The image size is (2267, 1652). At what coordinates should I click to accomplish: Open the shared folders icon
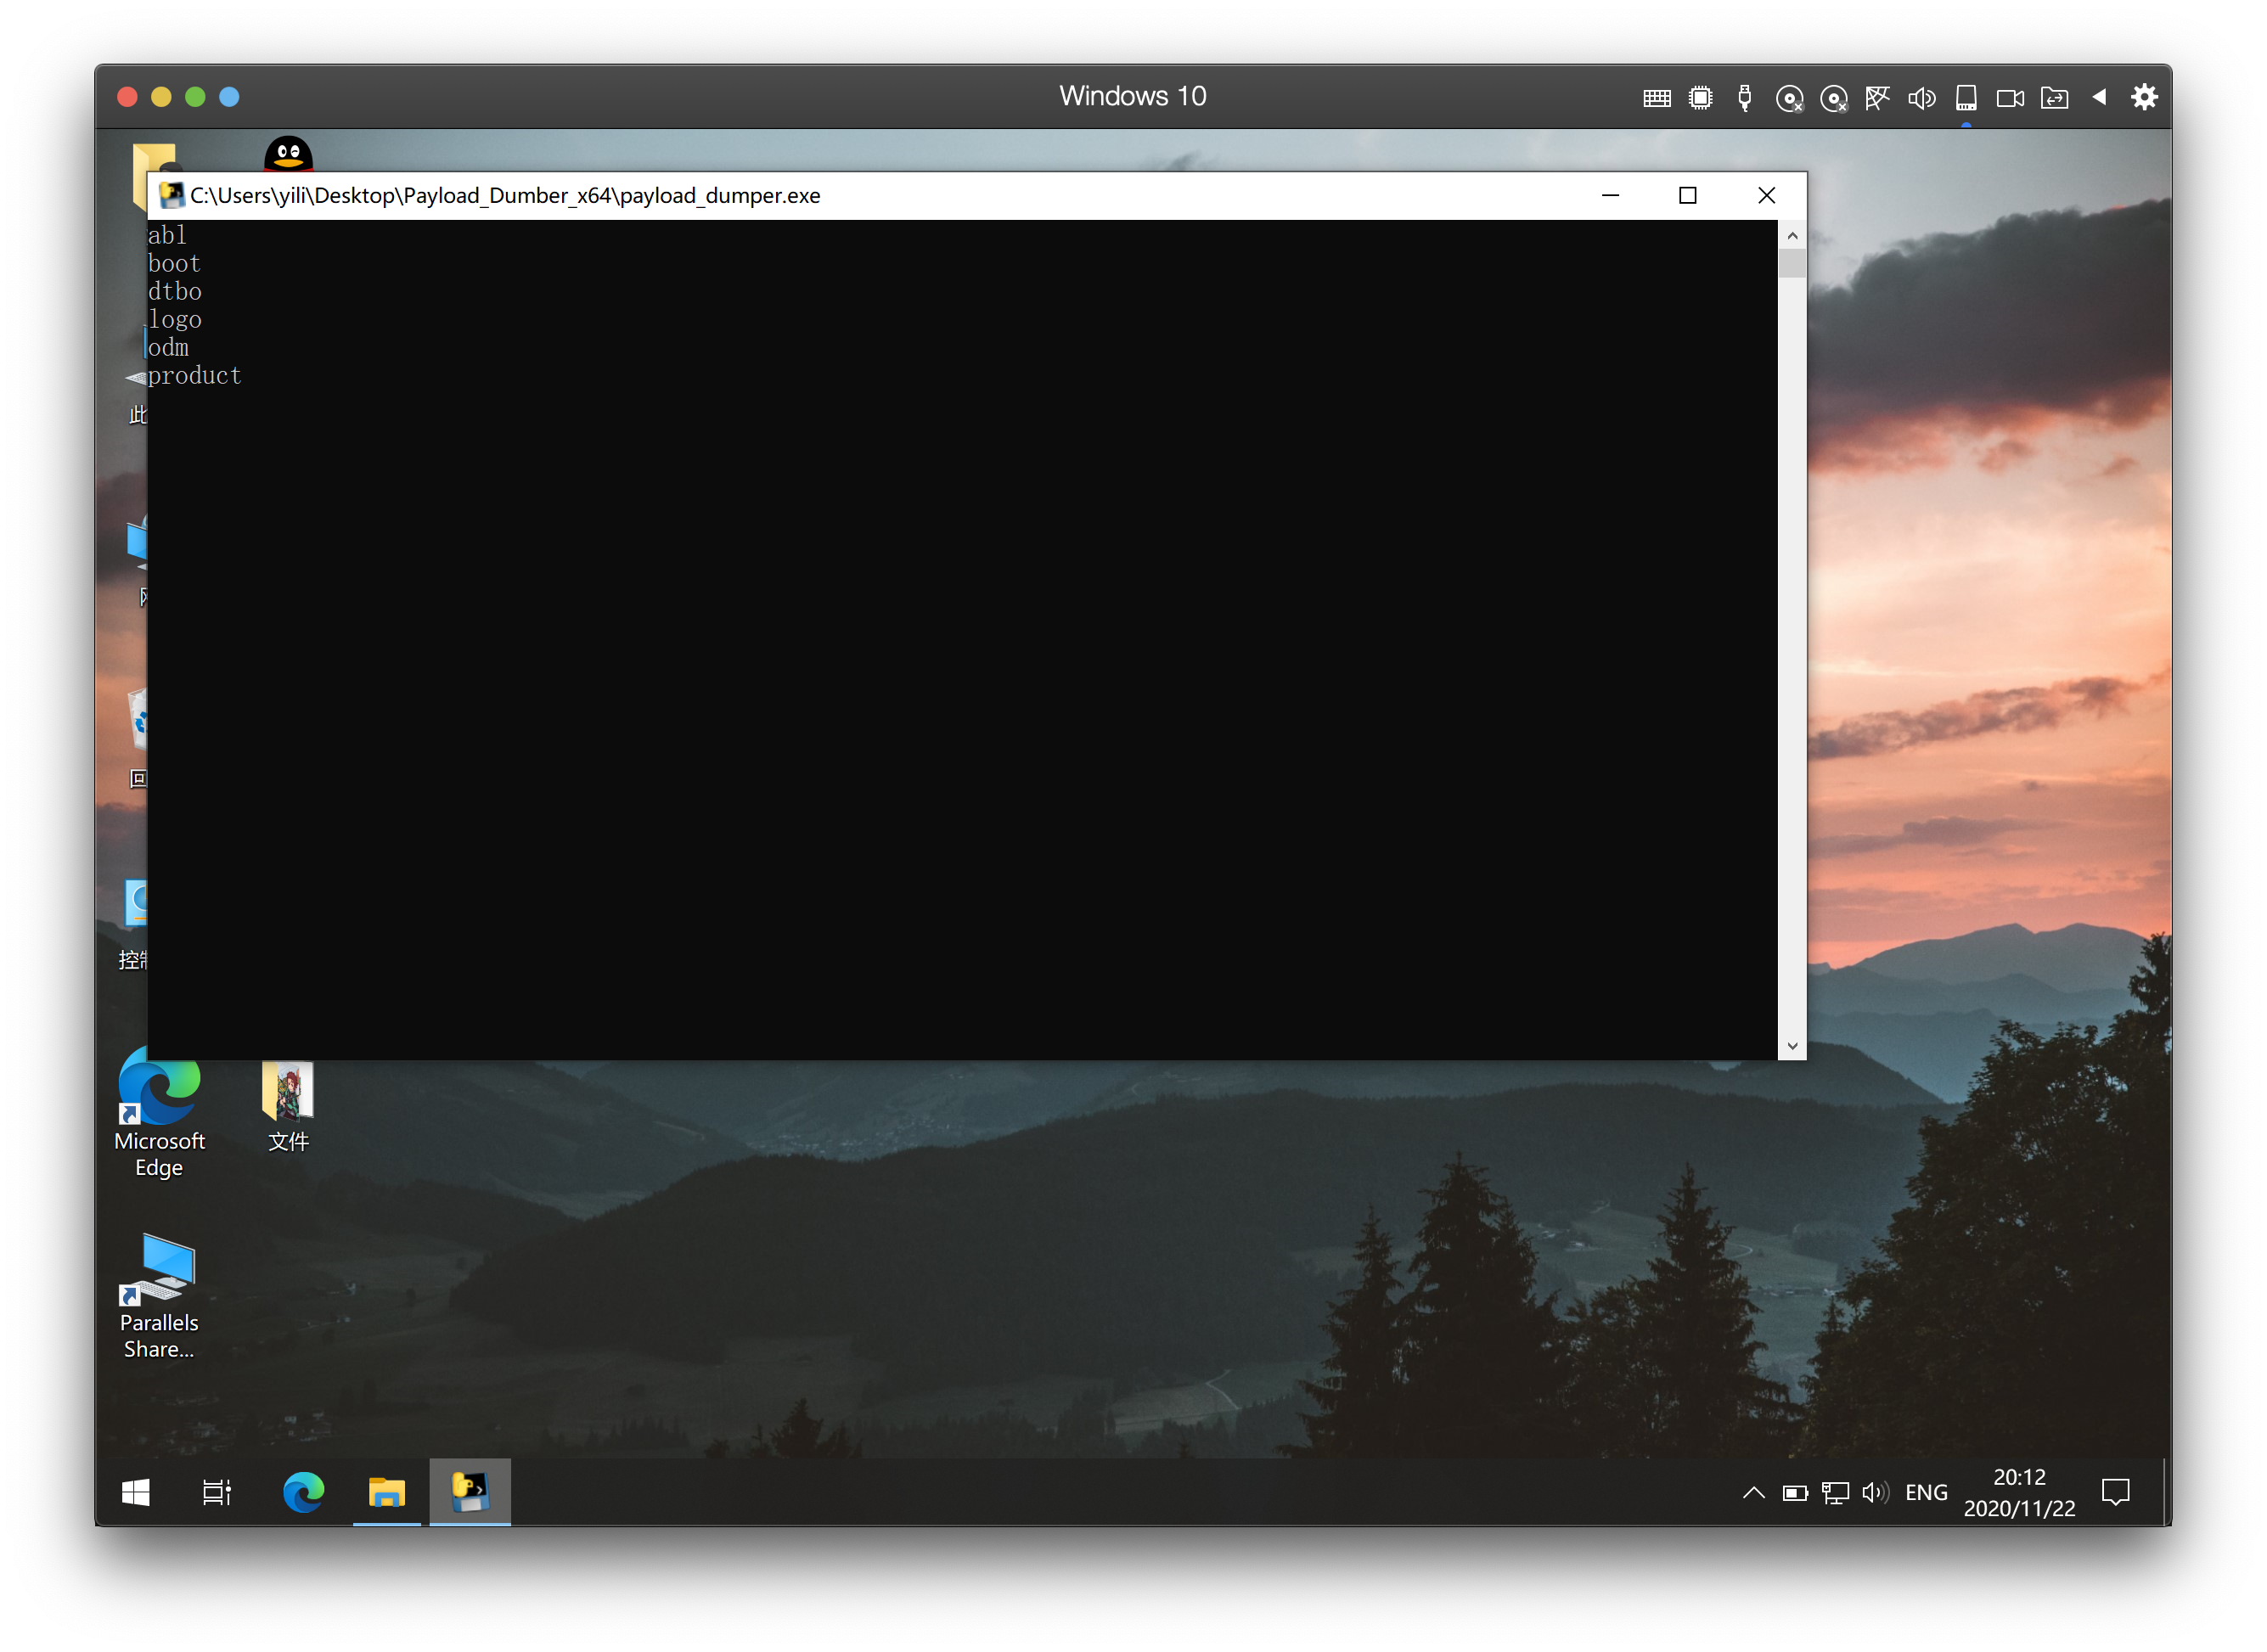tap(2054, 98)
